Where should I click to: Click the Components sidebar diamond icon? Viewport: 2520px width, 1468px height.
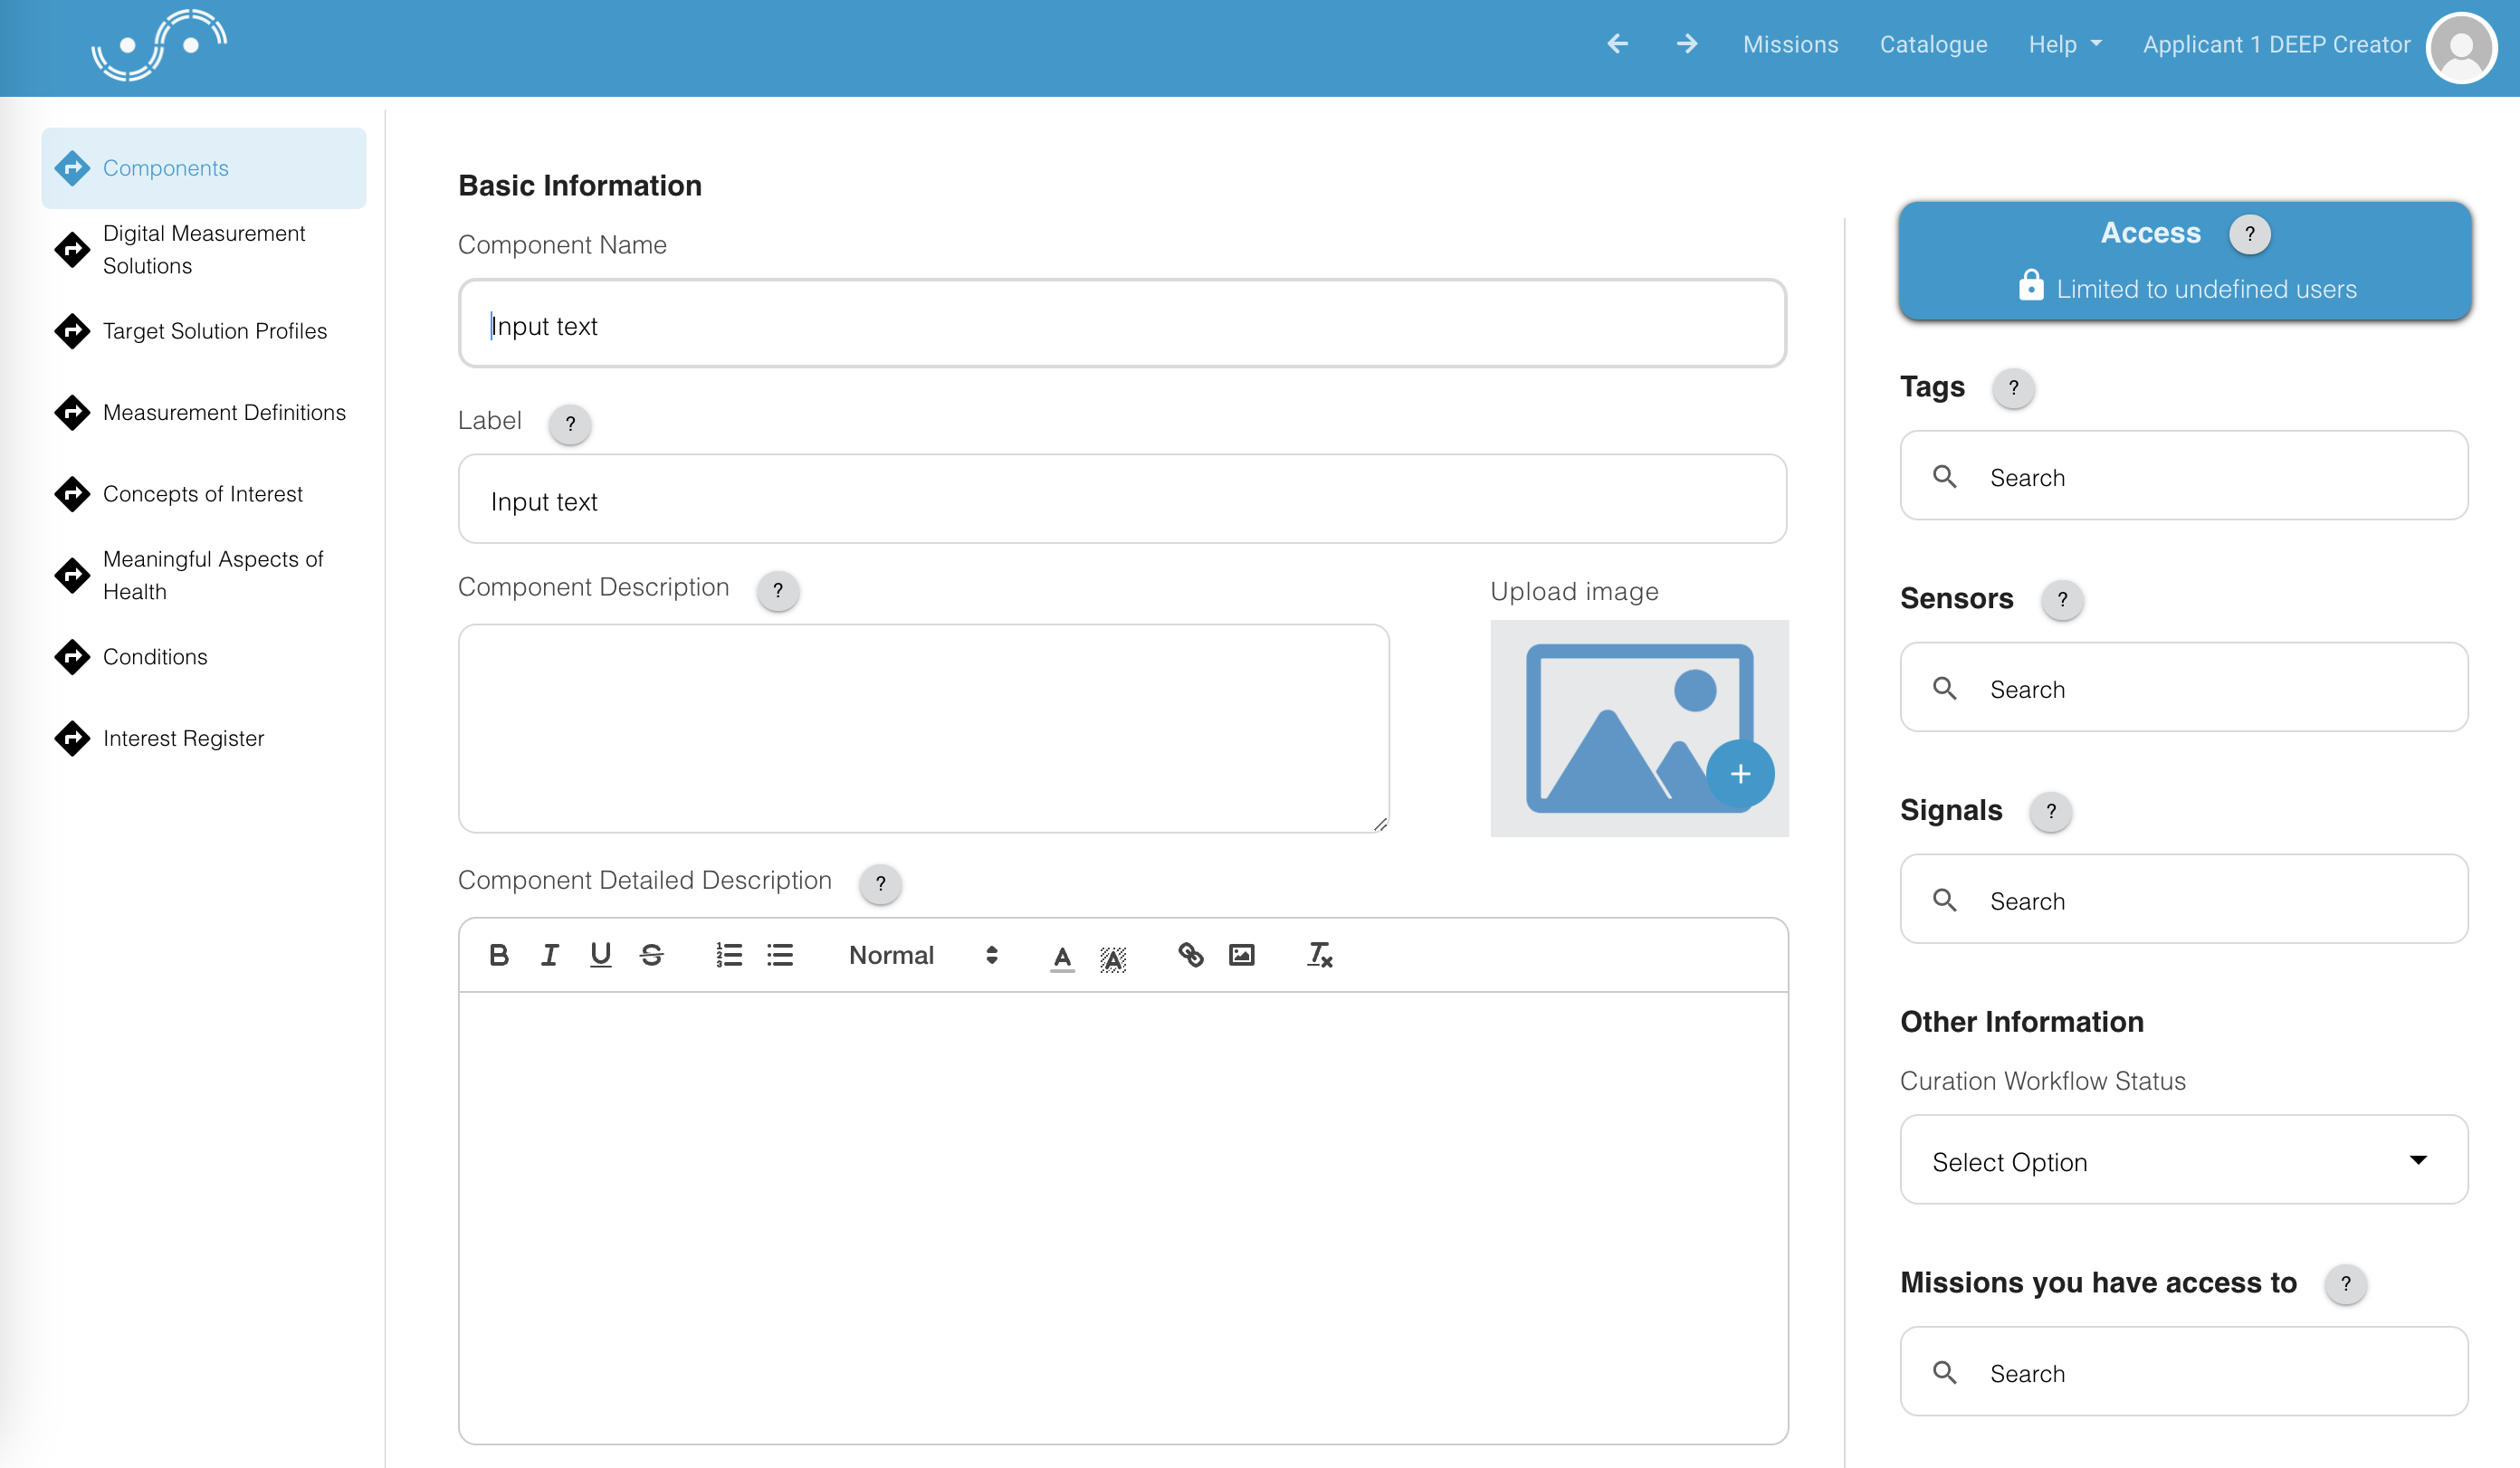click(72, 168)
